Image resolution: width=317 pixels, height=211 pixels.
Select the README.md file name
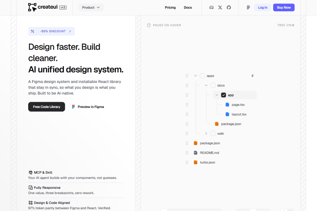210,153
